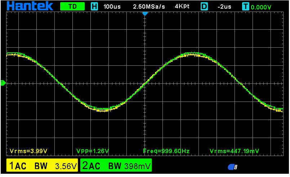
Task: Select the cyan T trigger icon
Action: pyautogui.click(x=246, y=7)
